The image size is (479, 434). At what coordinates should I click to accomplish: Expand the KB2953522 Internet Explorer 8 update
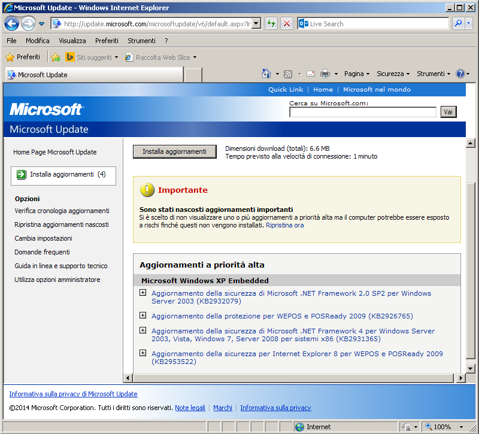(x=143, y=353)
